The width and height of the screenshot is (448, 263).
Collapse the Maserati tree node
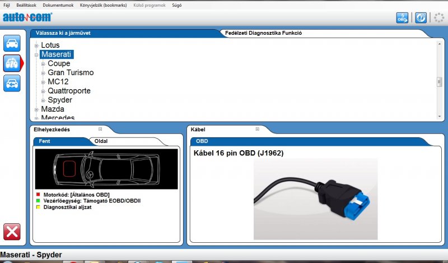point(36,54)
